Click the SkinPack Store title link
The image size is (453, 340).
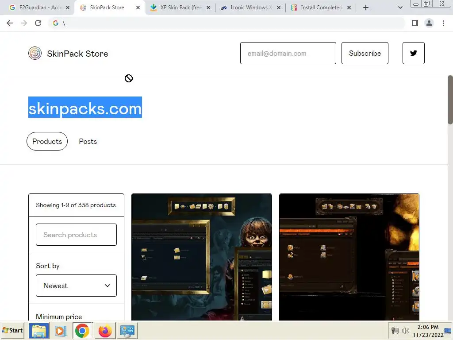77,54
